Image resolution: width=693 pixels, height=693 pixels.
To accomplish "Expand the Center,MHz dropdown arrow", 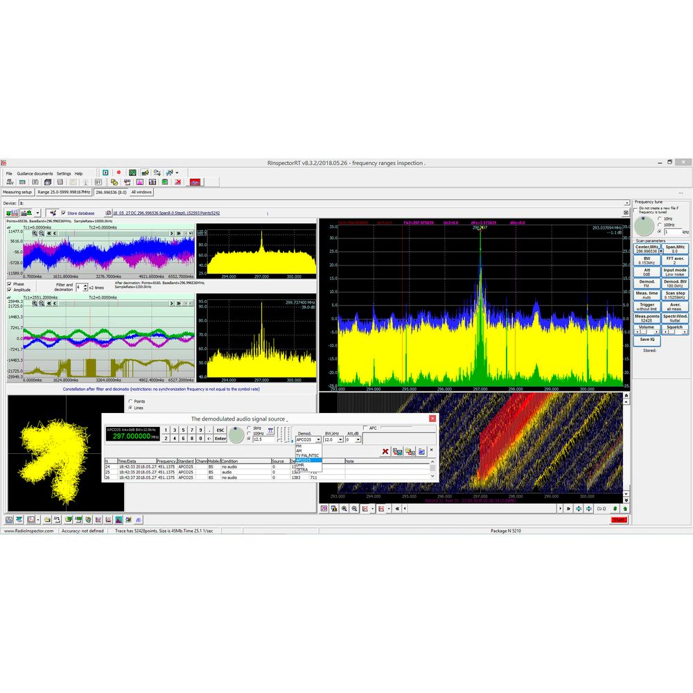I will coord(661,251).
